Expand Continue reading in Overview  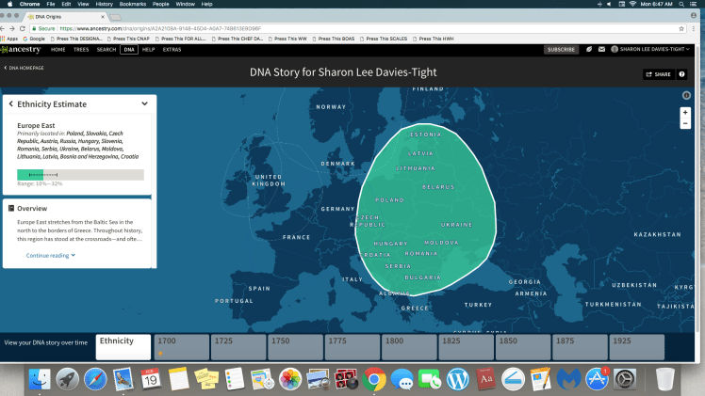click(47, 255)
